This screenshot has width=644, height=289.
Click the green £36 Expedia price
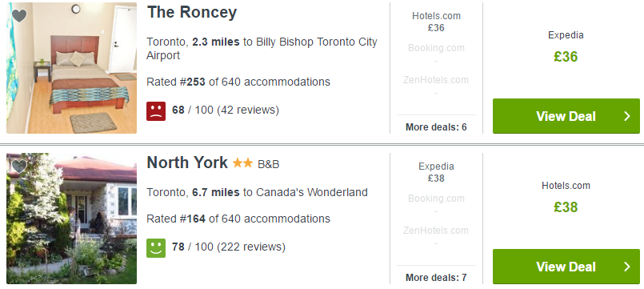pyautogui.click(x=566, y=57)
